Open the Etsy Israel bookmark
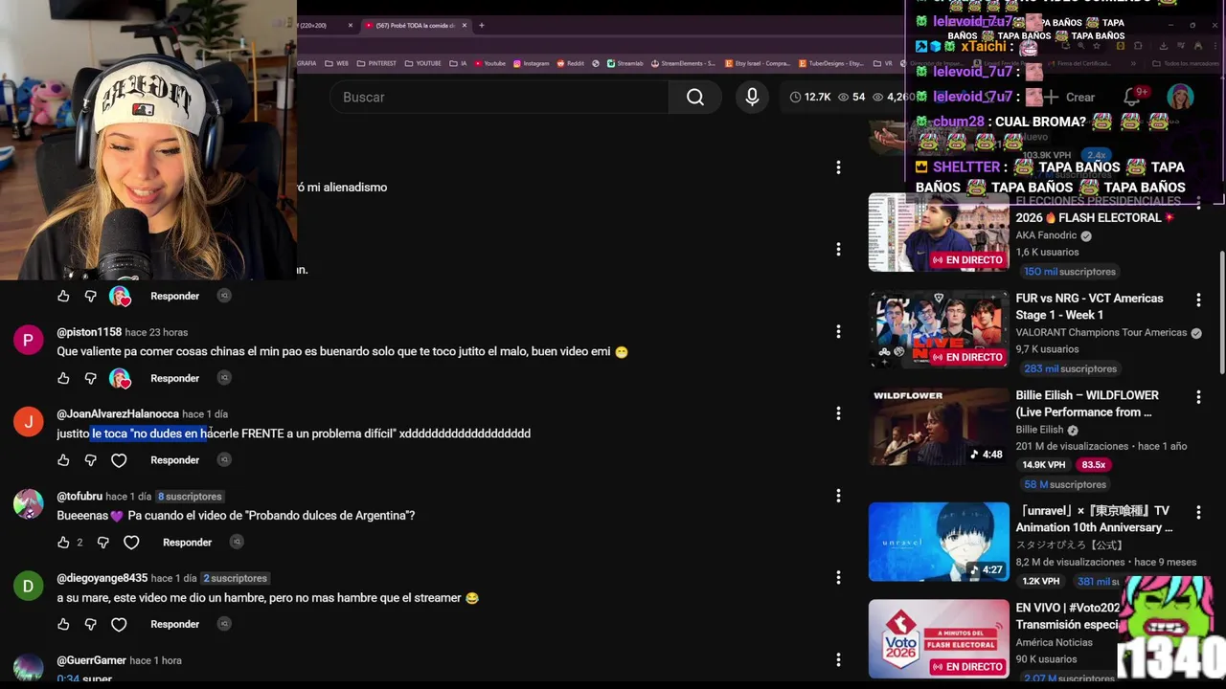The image size is (1226, 689). [757, 63]
